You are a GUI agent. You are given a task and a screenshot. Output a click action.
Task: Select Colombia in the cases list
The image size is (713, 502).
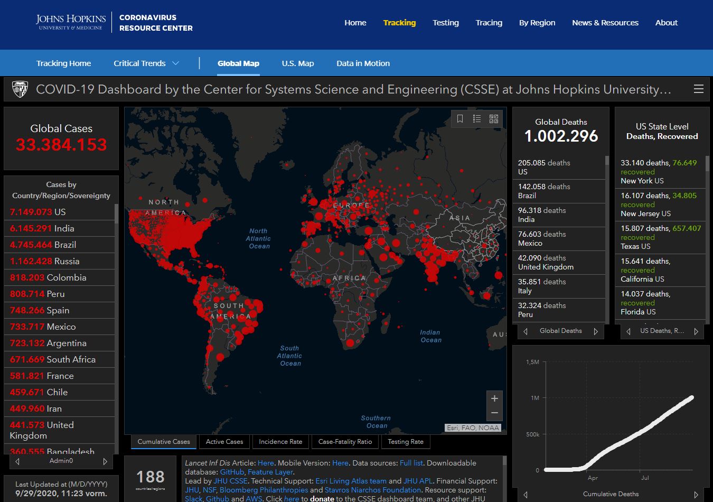click(x=59, y=277)
